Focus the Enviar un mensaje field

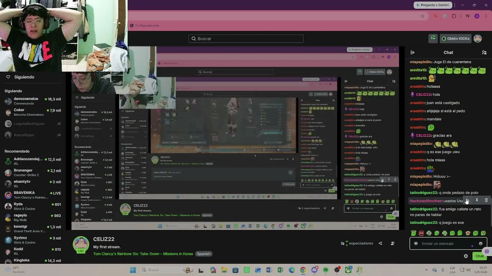[448, 243]
